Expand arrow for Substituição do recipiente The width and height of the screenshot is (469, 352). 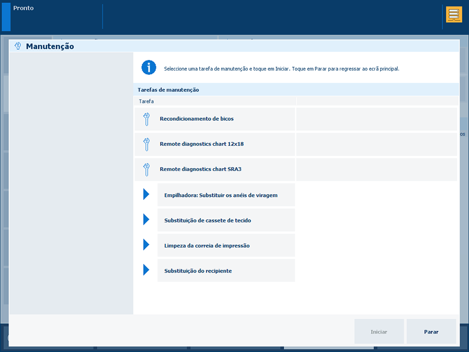[x=146, y=269]
